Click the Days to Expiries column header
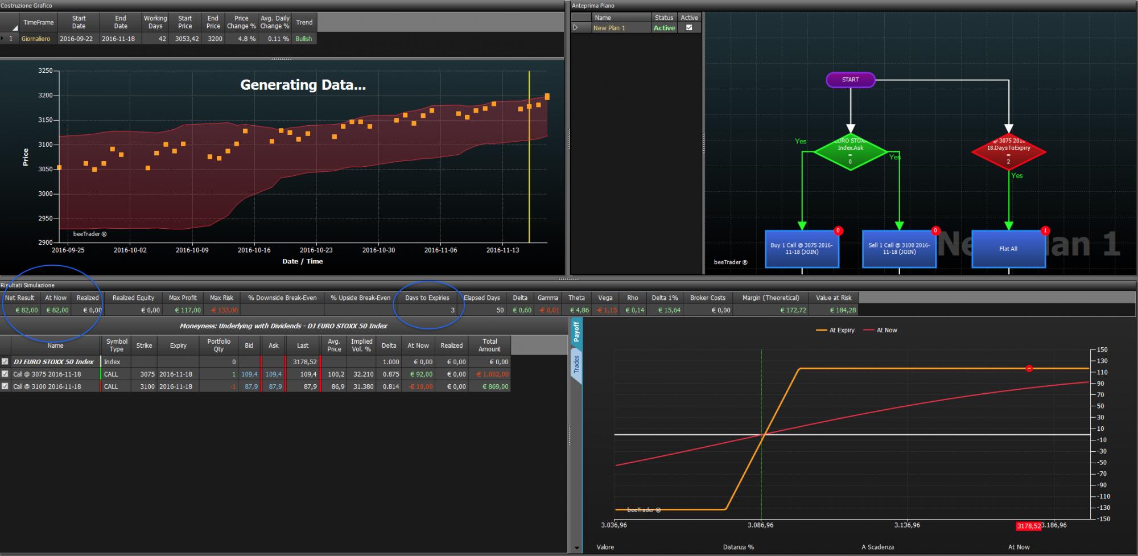This screenshot has width=1138, height=556. point(427,298)
